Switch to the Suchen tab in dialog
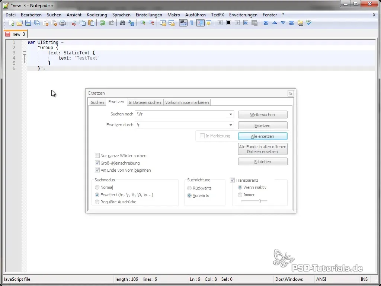 tap(97, 102)
